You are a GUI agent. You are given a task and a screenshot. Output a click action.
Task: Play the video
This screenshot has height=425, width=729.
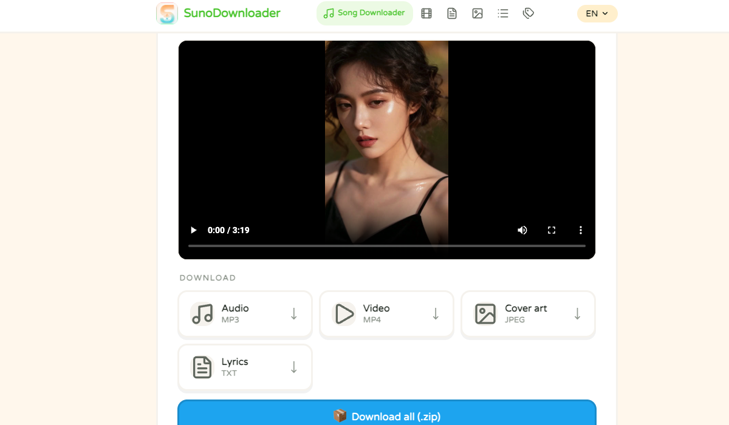(x=193, y=230)
